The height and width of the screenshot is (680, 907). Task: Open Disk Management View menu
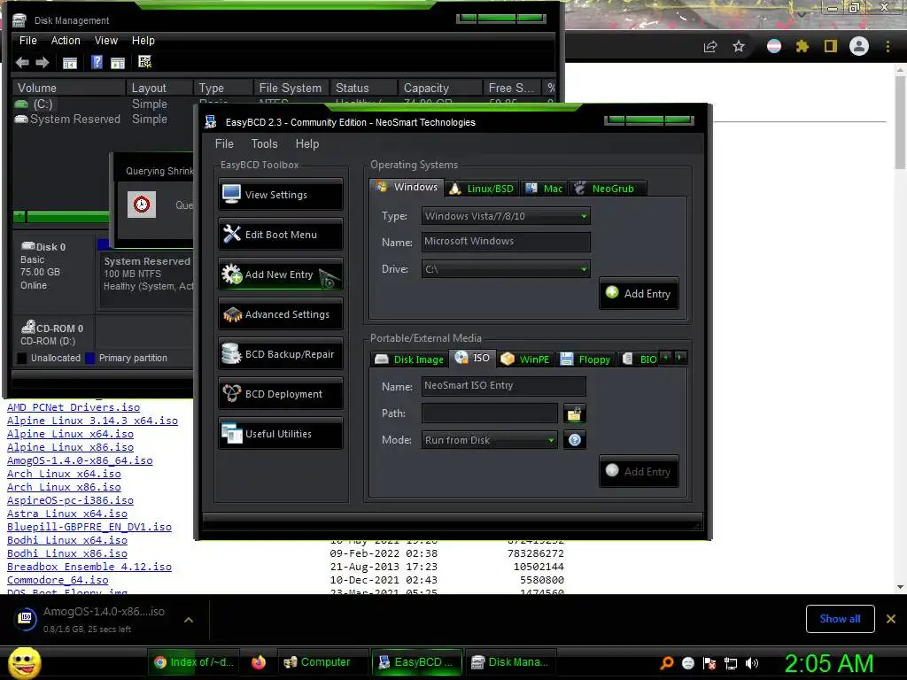click(106, 41)
